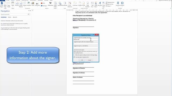Open the Wikipedia add-in
Screen dimensions: 172x96
tap(51, 4)
